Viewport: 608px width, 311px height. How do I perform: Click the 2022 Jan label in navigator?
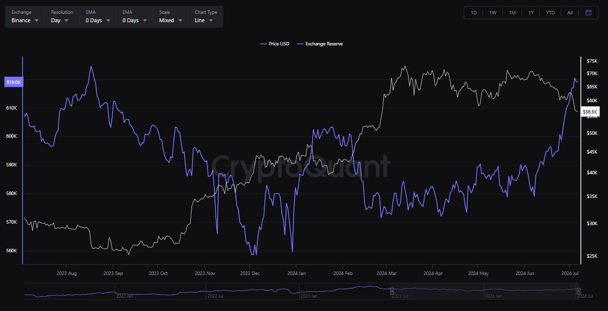click(124, 296)
